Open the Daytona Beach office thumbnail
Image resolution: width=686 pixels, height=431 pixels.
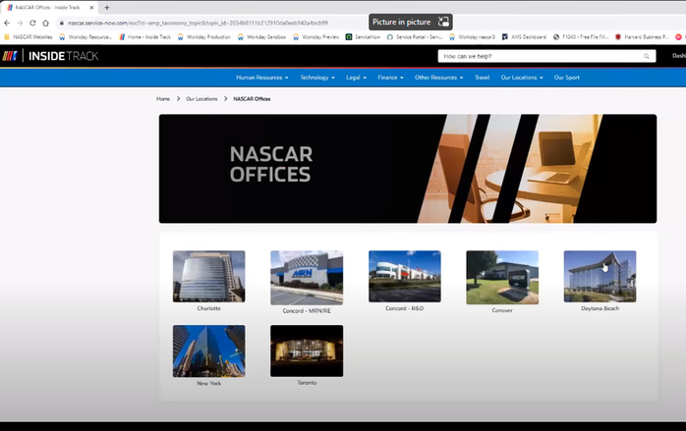tap(600, 276)
